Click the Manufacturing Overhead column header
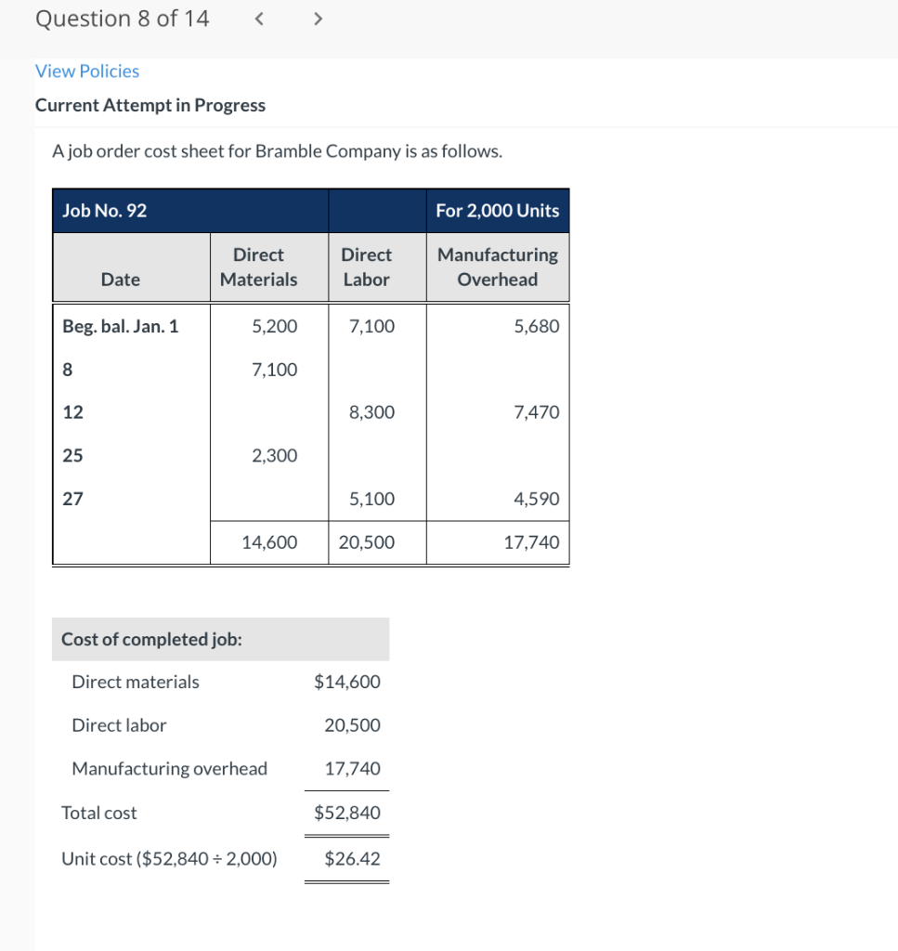Image resolution: width=898 pixels, height=951 pixels. [497, 267]
